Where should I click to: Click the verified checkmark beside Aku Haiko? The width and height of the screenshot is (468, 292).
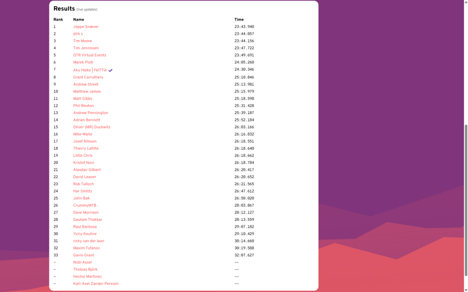click(x=111, y=70)
